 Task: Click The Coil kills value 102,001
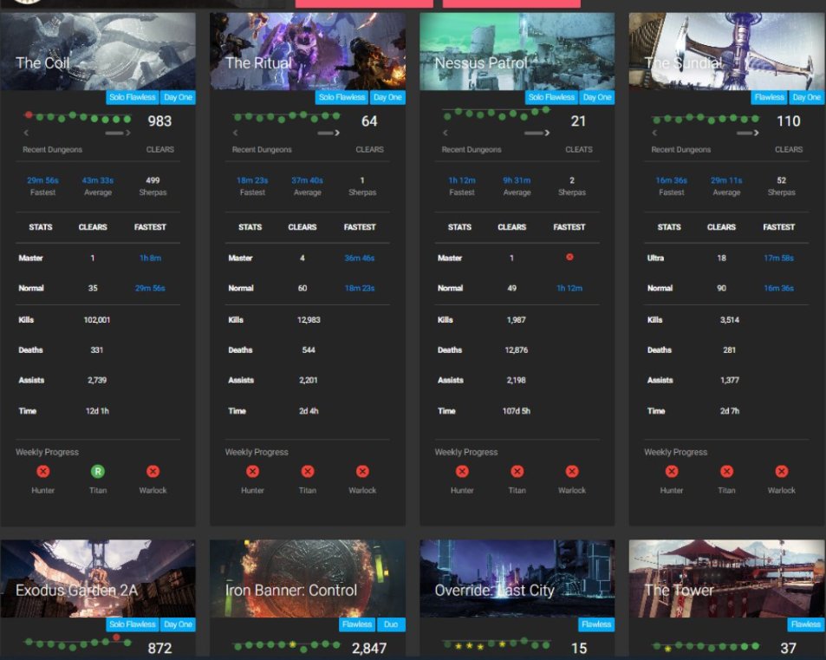[97, 320]
